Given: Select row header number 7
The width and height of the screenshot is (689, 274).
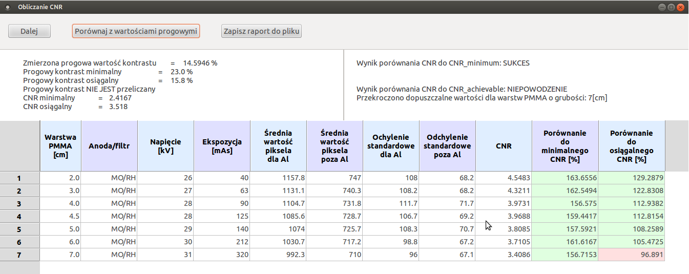Looking at the screenshot, I should [19, 255].
